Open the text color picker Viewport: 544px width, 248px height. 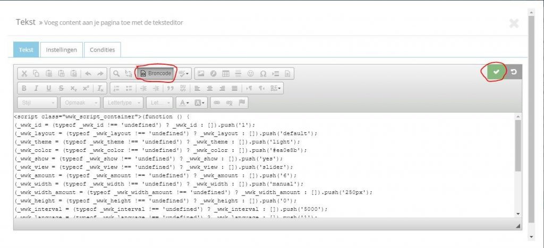184,102
